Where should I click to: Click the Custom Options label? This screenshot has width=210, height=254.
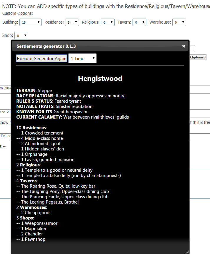coord(18,13)
